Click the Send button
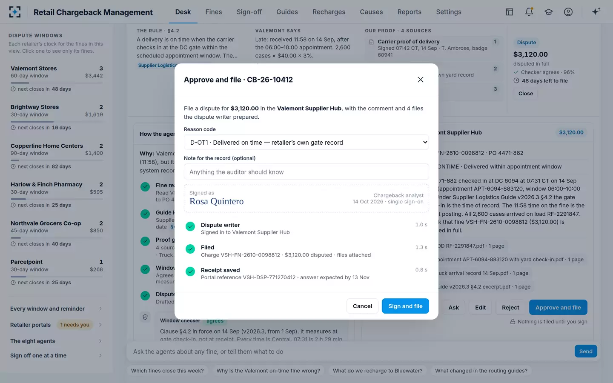Screen dimensions: 613x383 pyautogui.click(x=586, y=352)
